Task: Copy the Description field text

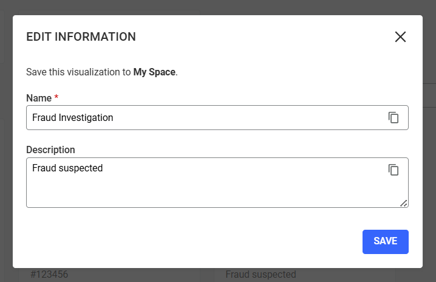Action: (393, 170)
